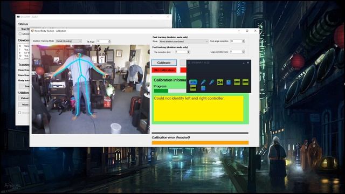Click the Virtual button under Utilities in Driver4VR

tap(24, 98)
